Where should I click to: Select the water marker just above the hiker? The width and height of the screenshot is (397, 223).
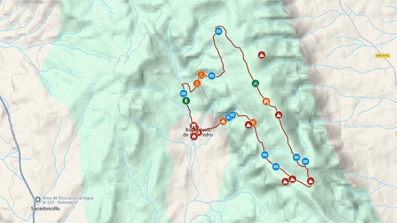183,93
